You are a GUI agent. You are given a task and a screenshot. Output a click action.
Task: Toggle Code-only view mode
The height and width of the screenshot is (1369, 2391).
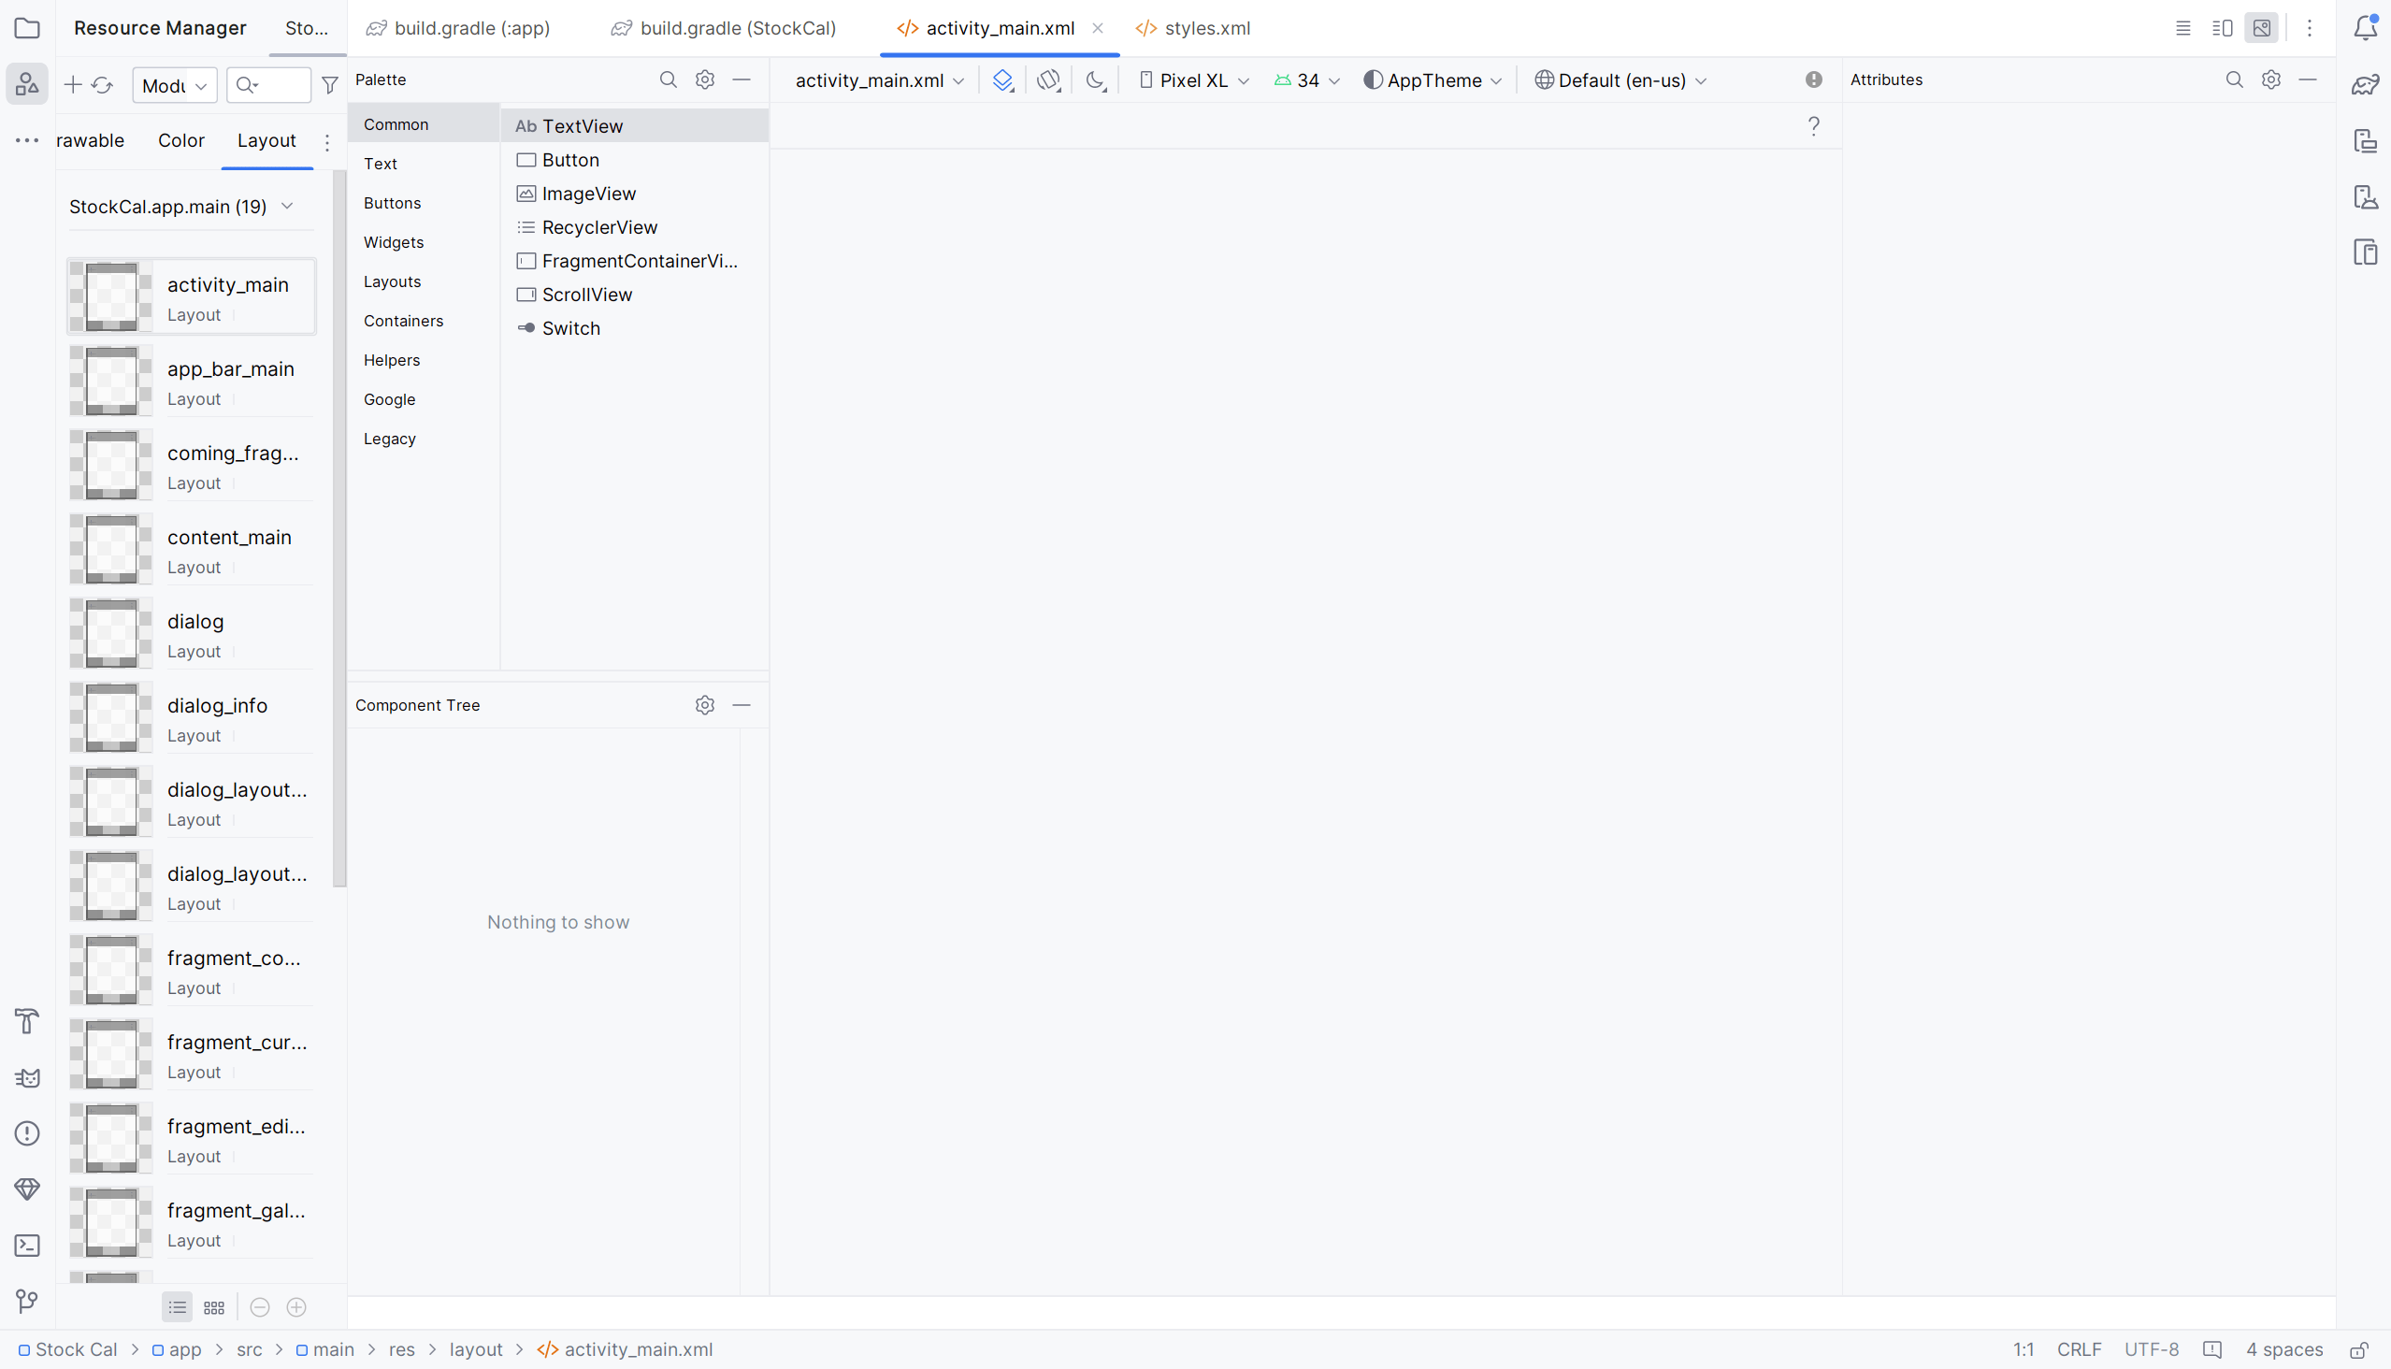(x=2183, y=27)
